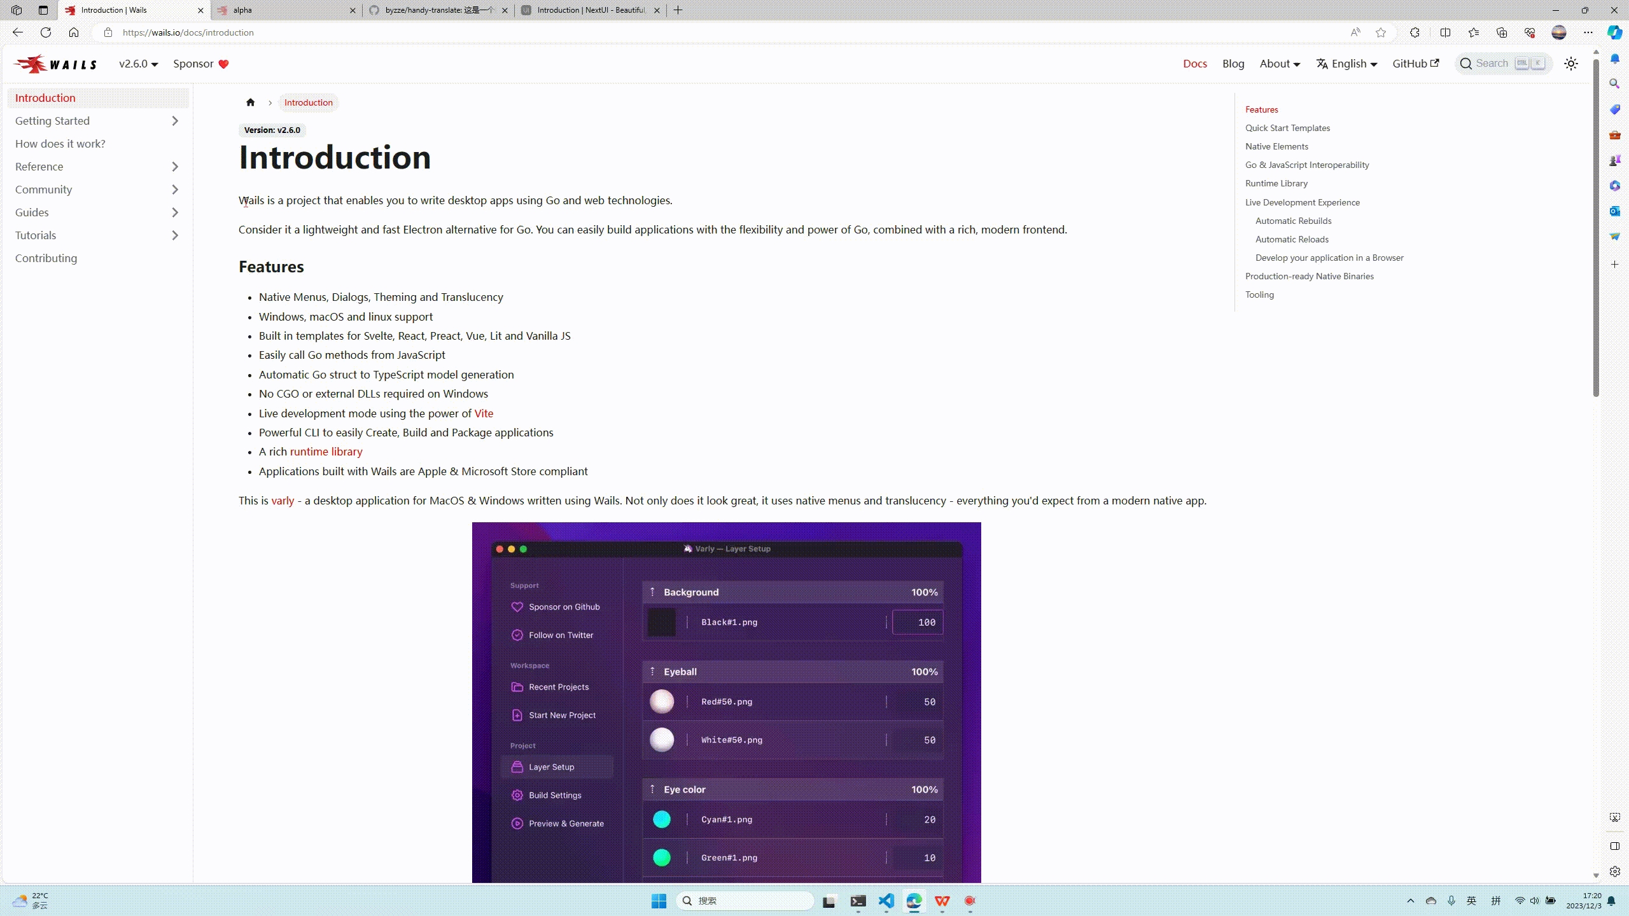Click the home breadcrumb icon
The height and width of the screenshot is (916, 1629).
pyautogui.click(x=250, y=102)
